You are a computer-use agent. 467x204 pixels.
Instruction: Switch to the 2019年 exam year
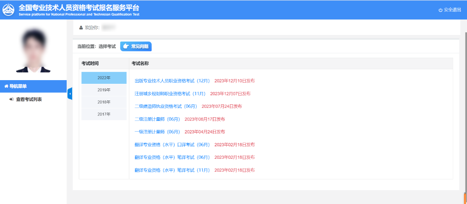pyautogui.click(x=104, y=90)
